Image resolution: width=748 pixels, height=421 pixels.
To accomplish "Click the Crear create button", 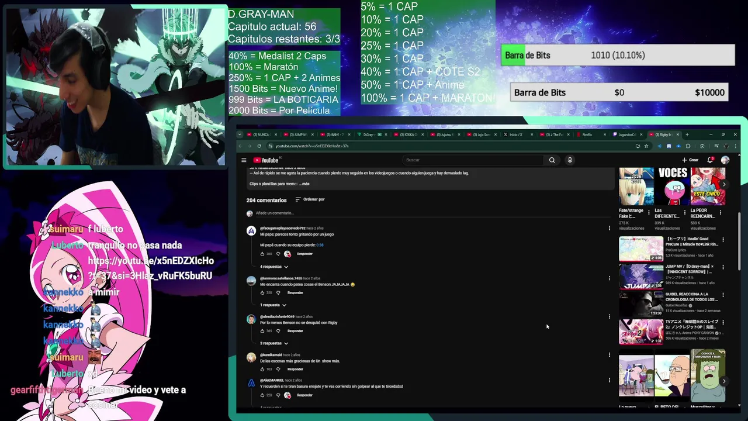I will coord(690,160).
